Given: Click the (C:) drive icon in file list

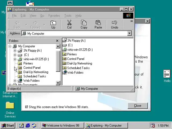Looking at the screenshot, I should click(64, 45).
